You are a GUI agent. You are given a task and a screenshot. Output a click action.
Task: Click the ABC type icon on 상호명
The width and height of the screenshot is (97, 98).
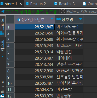click(59, 19)
